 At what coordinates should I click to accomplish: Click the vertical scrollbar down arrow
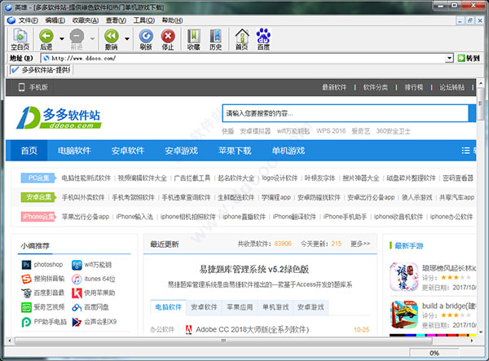click(x=481, y=332)
